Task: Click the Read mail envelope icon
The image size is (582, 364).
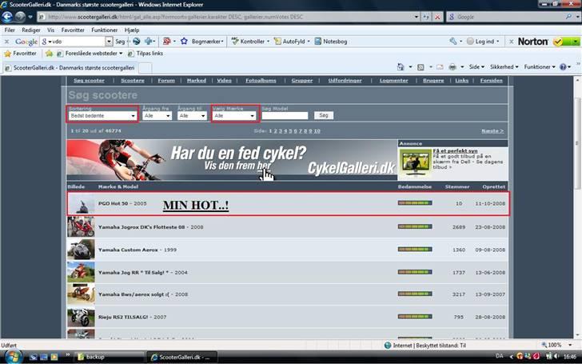Action: (440, 67)
